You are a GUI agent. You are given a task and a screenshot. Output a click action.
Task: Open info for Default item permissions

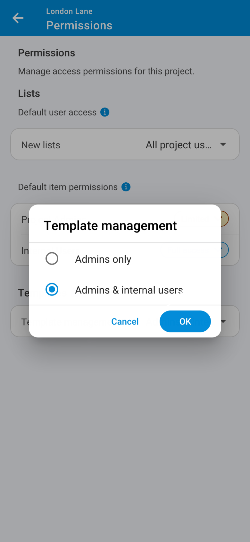pos(126,187)
